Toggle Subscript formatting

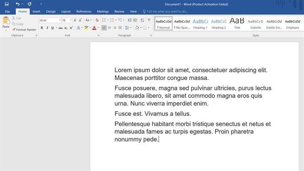66,28
